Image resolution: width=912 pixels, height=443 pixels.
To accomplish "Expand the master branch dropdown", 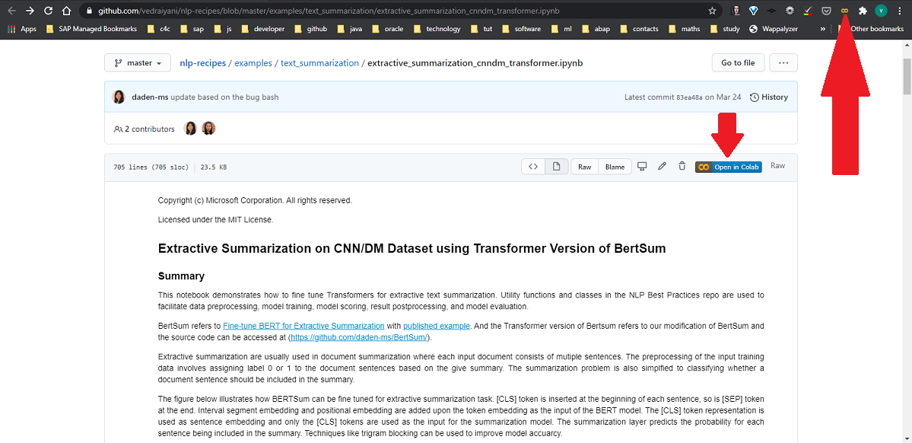I will click(137, 63).
